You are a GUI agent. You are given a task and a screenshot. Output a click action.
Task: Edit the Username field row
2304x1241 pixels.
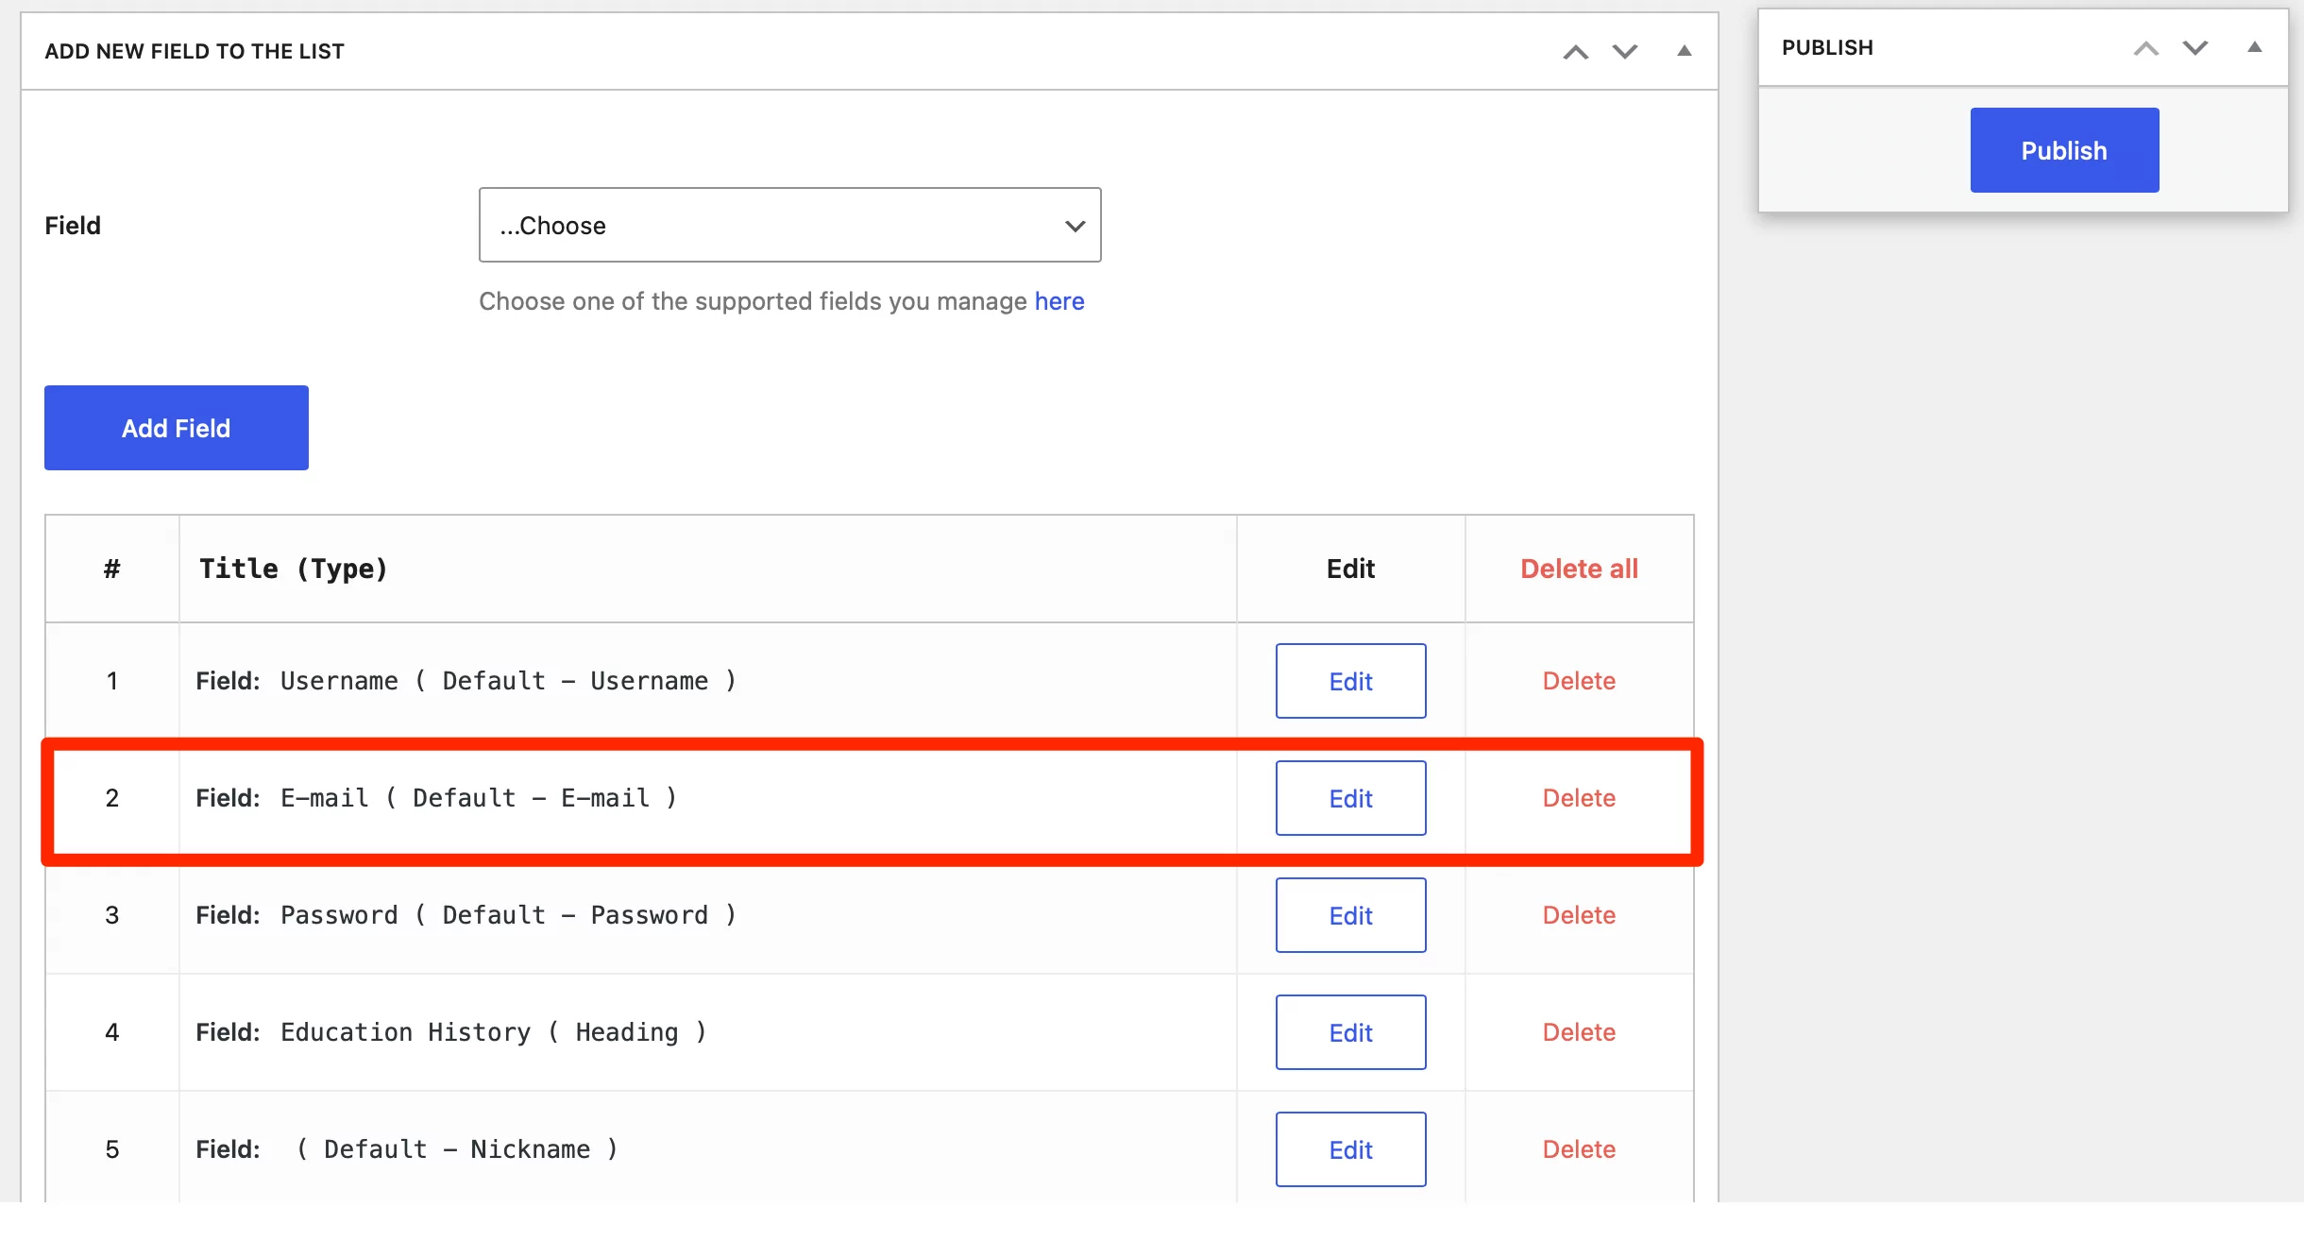click(x=1350, y=681)
